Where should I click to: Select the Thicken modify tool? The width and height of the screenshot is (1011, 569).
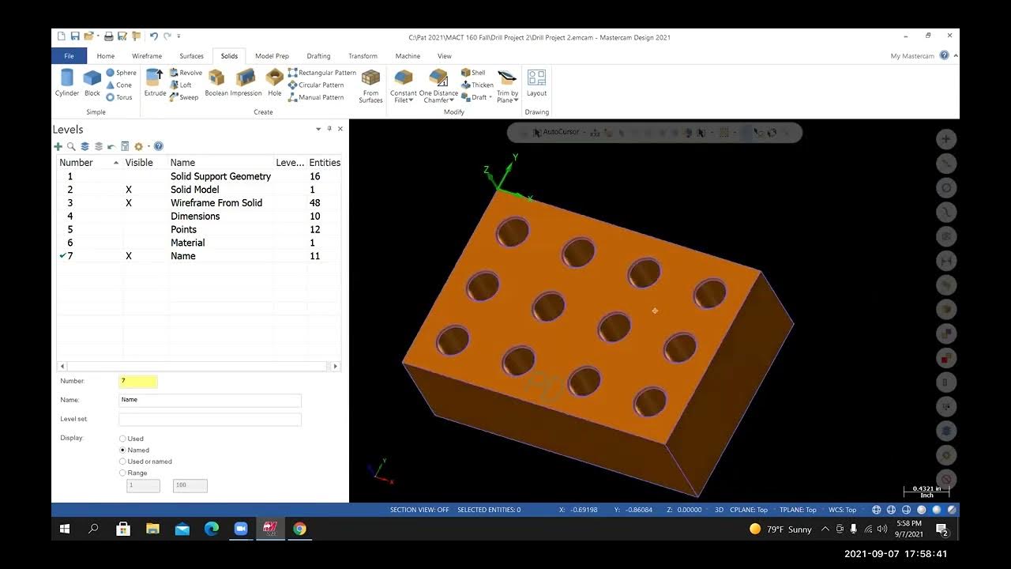click(x=477, y=85)
